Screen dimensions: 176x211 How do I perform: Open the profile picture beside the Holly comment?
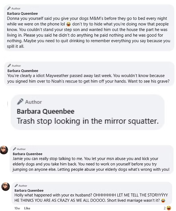[x=6, y=187]
